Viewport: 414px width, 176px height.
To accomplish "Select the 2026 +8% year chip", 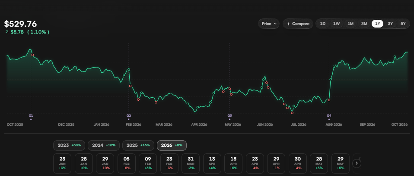I will pyautogui.click(x=172, y=145).
